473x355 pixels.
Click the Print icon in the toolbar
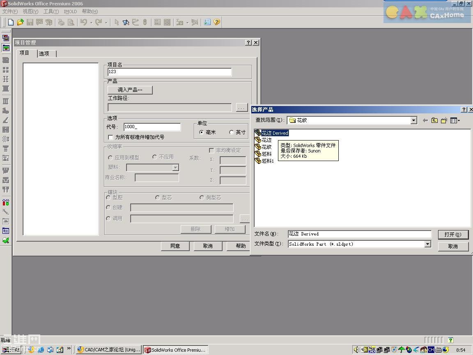pyautogui.click(x=61, y=22)
